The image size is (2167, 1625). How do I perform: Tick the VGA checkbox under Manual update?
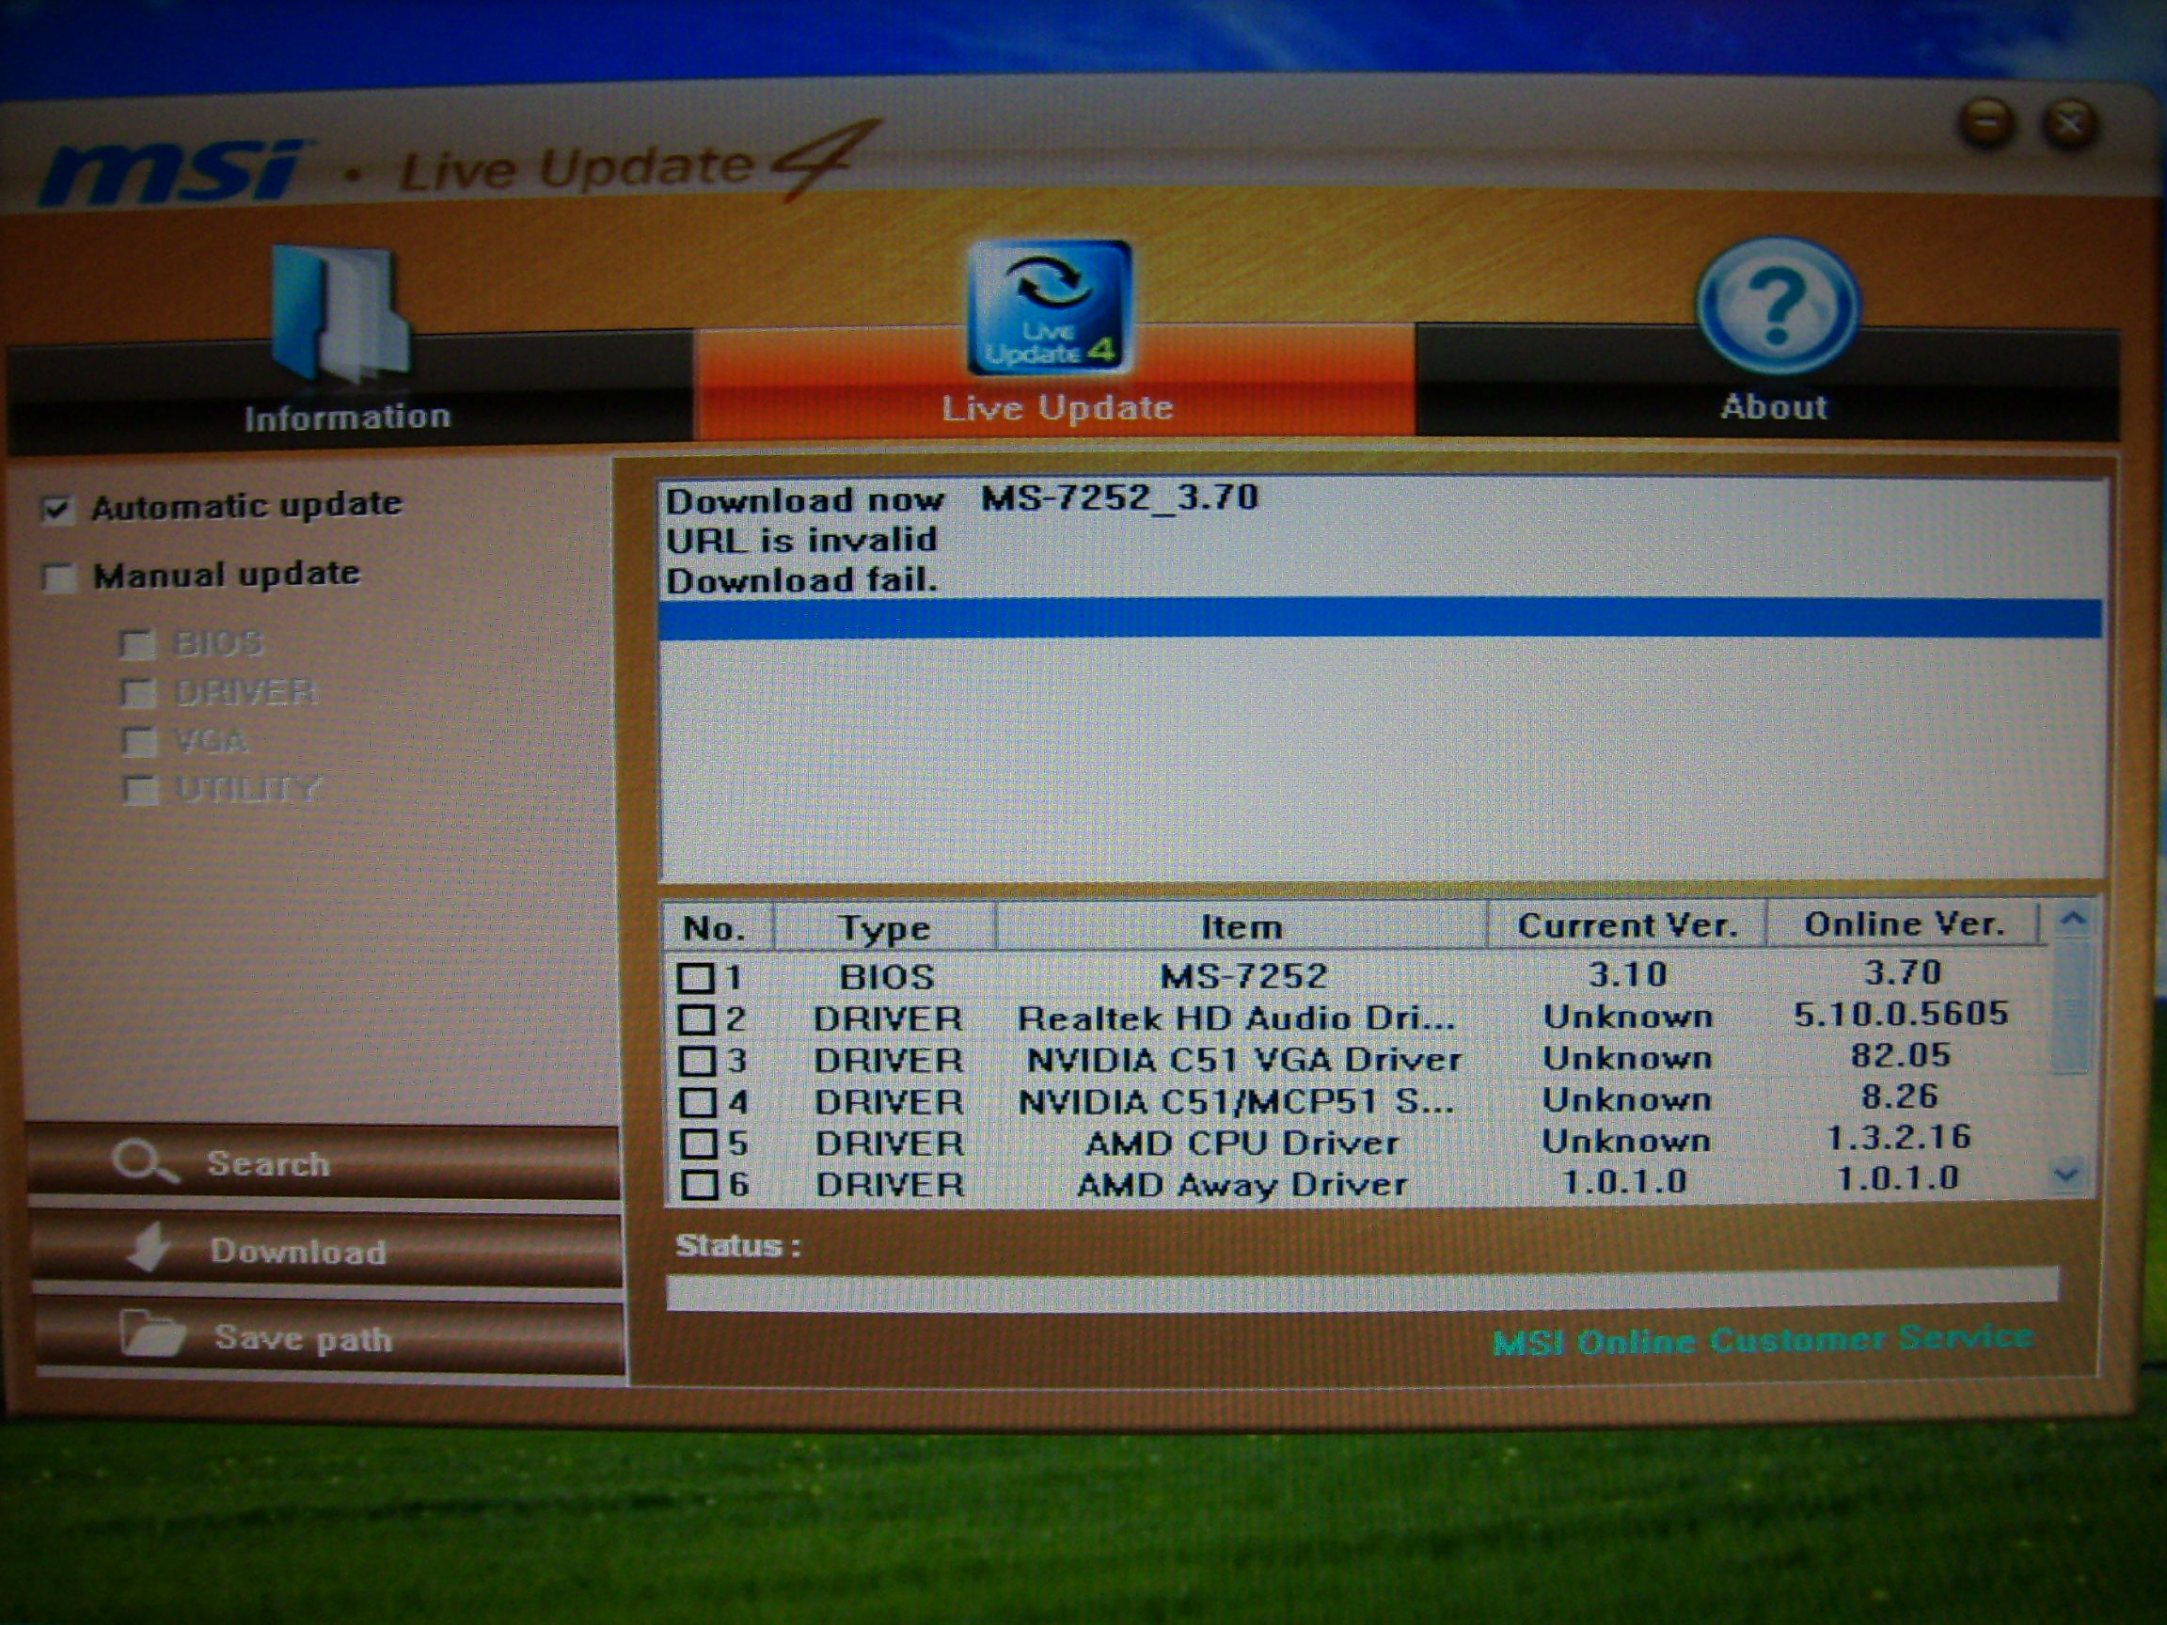(139, 741)
